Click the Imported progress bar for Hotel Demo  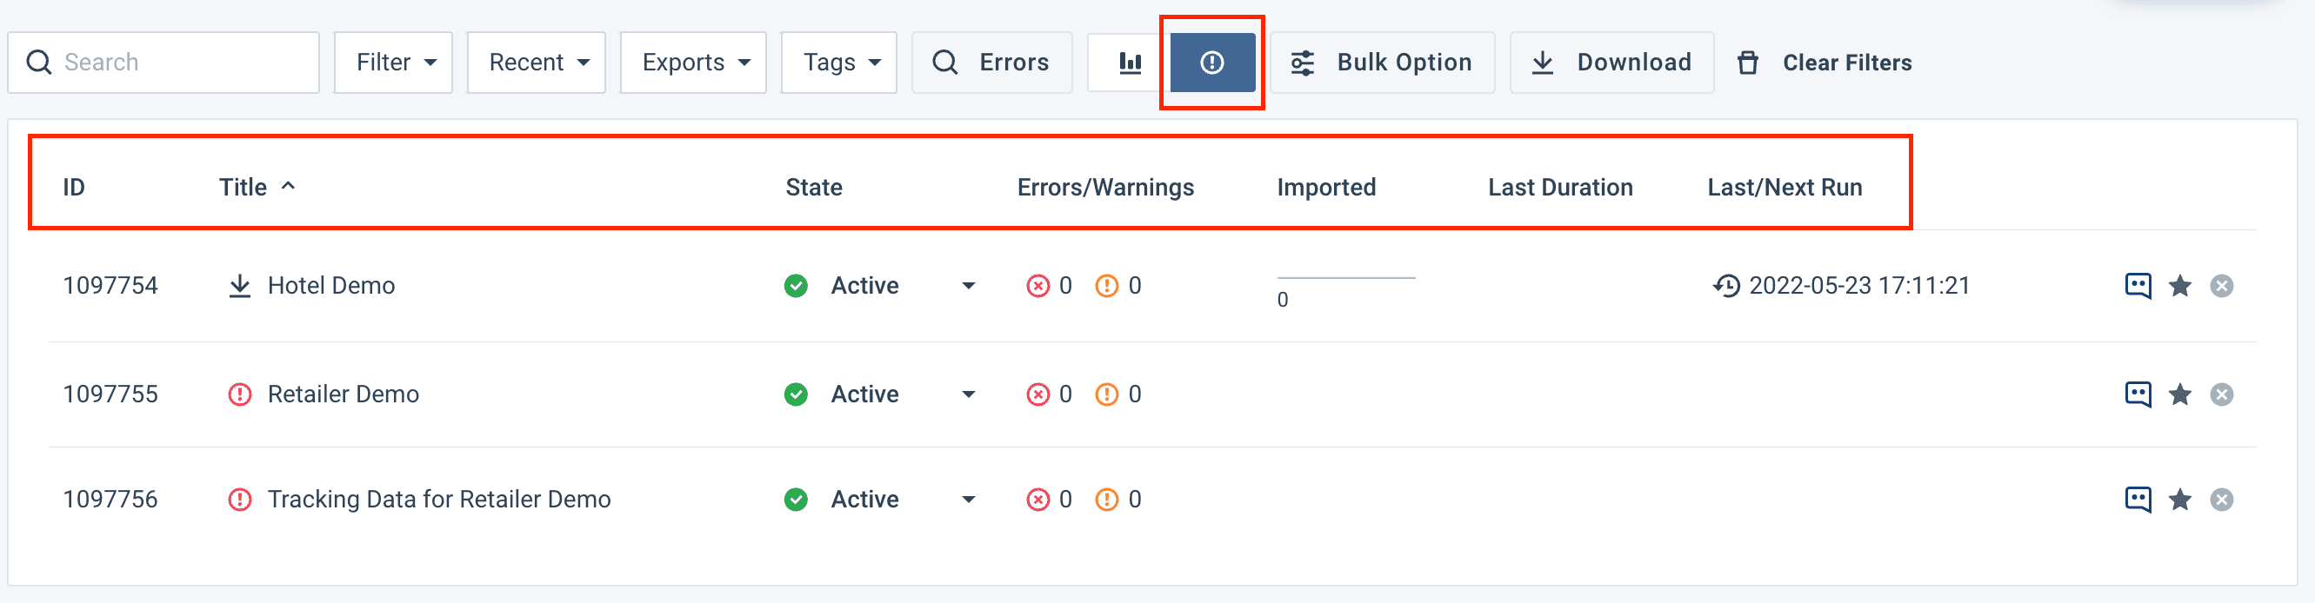(1345, 279)
